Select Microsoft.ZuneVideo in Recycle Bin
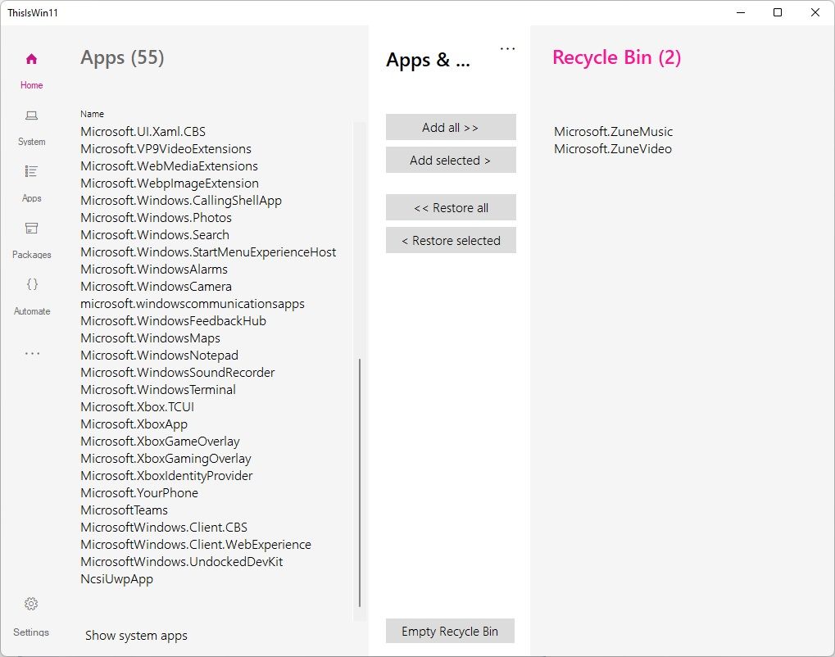Viewport: 835px width, 657px height. [x=613, y=148]
